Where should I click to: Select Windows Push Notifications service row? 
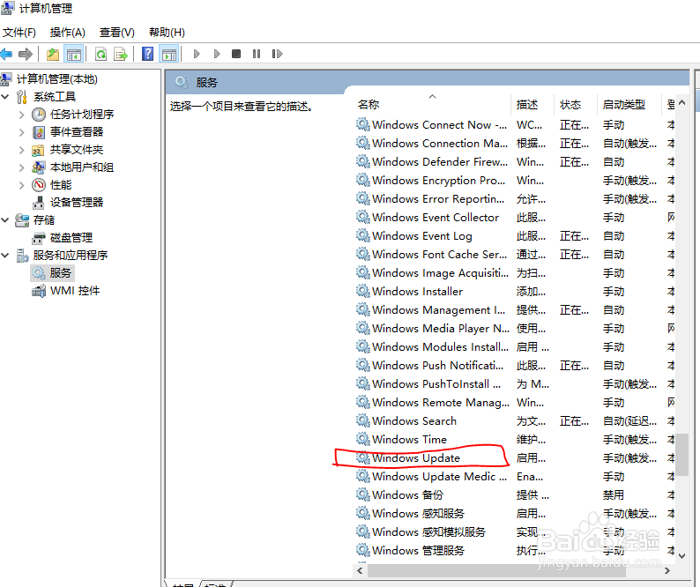pos(515,365)
